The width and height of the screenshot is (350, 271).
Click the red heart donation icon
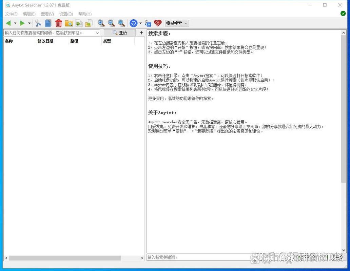pos(157,23)
